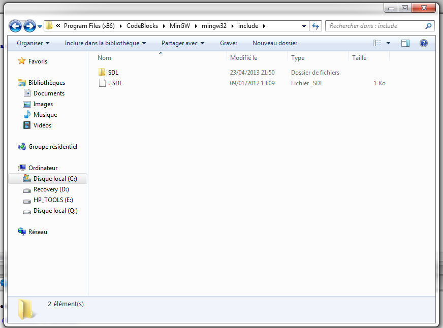Navigate to CodeBlocks breadcrumb
Viewport: 443px width, 328px height.
(142, 26)
